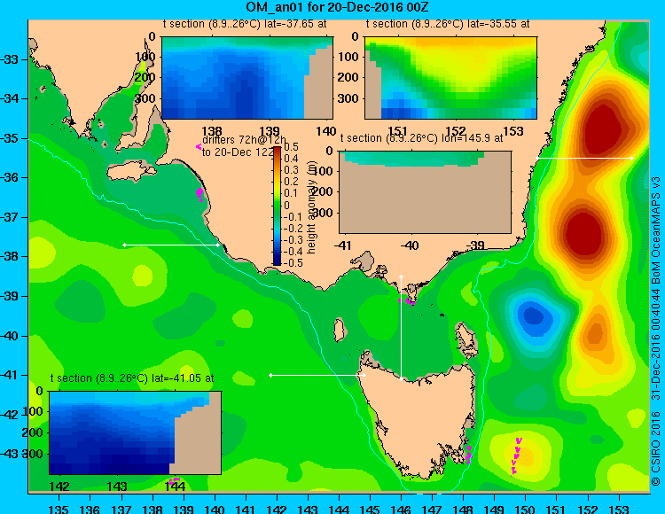Click the 149 longitude label on the bottom axis

pos(495,510)
